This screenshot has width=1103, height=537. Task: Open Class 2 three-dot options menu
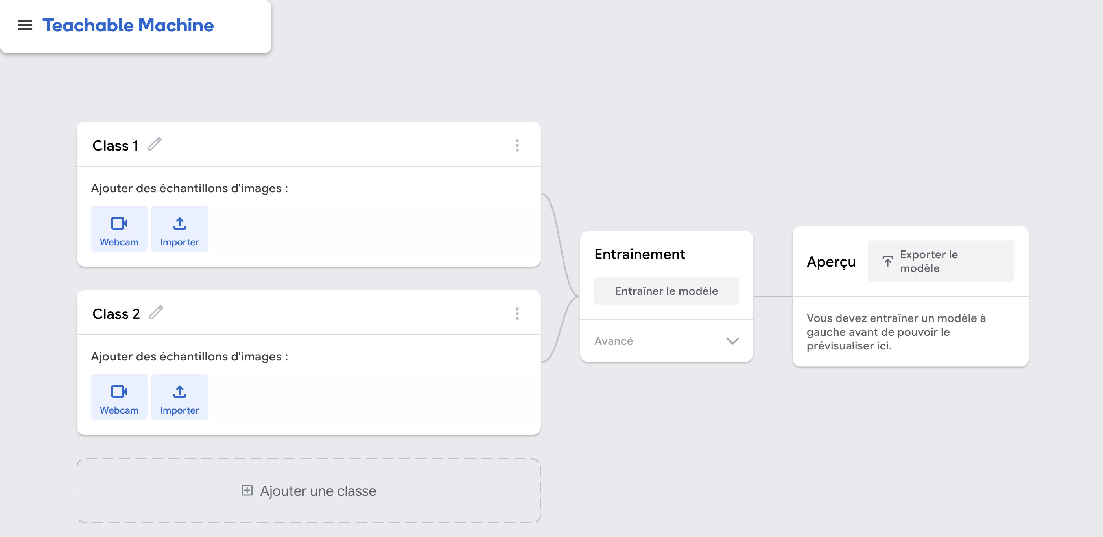coord(517,314)
